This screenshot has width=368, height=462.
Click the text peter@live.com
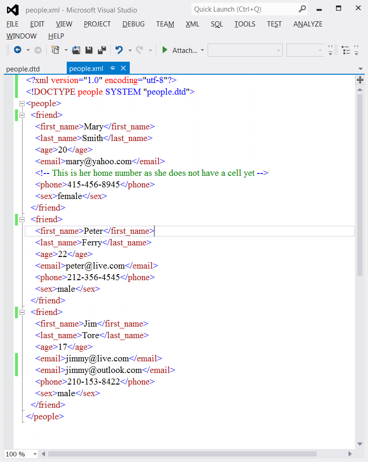[95, 266]
